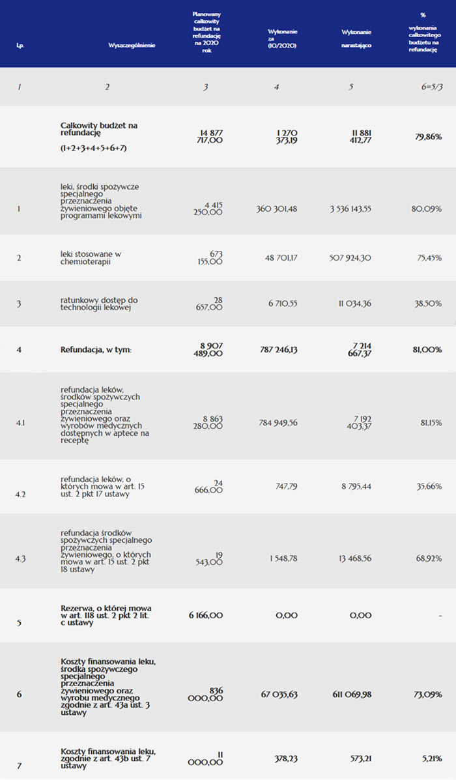Click the 'ratunkowy dostęp do technologii lekowej' cell

(x=98, y=304)
